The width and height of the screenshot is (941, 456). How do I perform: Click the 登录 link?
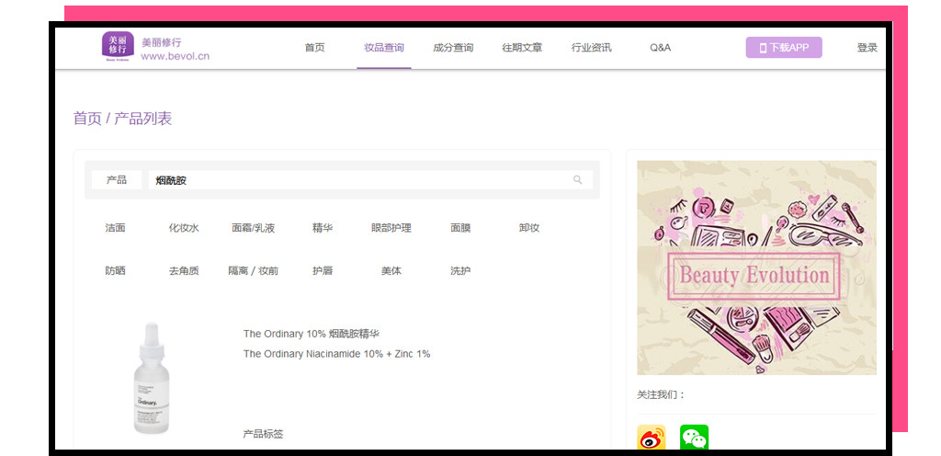click(x=867, y=48)
